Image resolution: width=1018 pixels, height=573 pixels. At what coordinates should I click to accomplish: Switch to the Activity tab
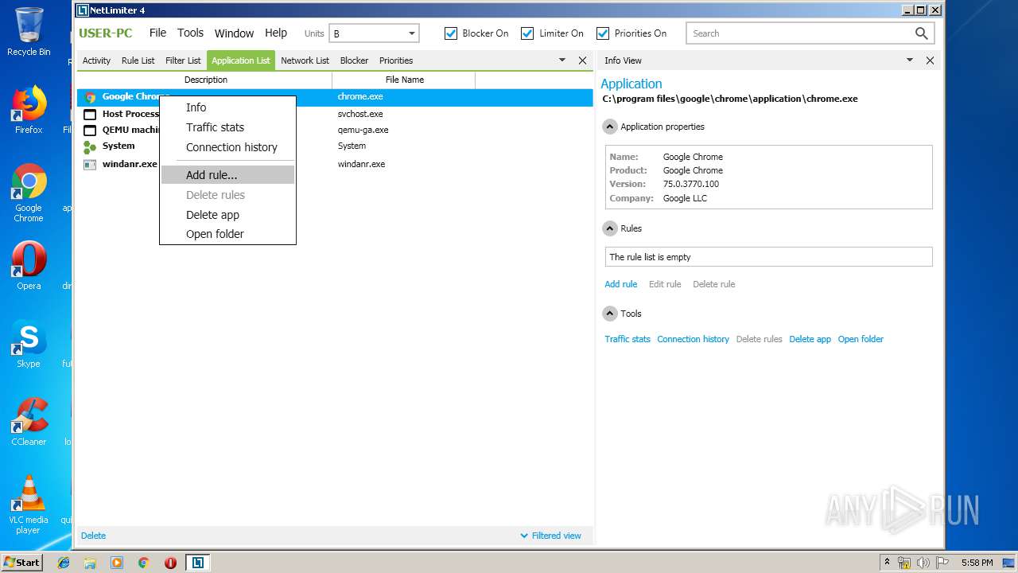96,60
